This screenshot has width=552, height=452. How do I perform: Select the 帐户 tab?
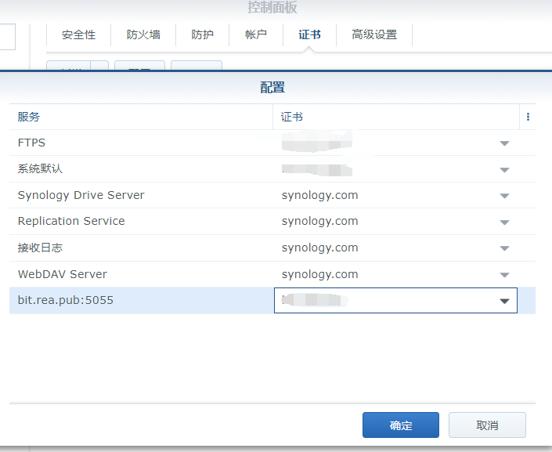(256, 34)
